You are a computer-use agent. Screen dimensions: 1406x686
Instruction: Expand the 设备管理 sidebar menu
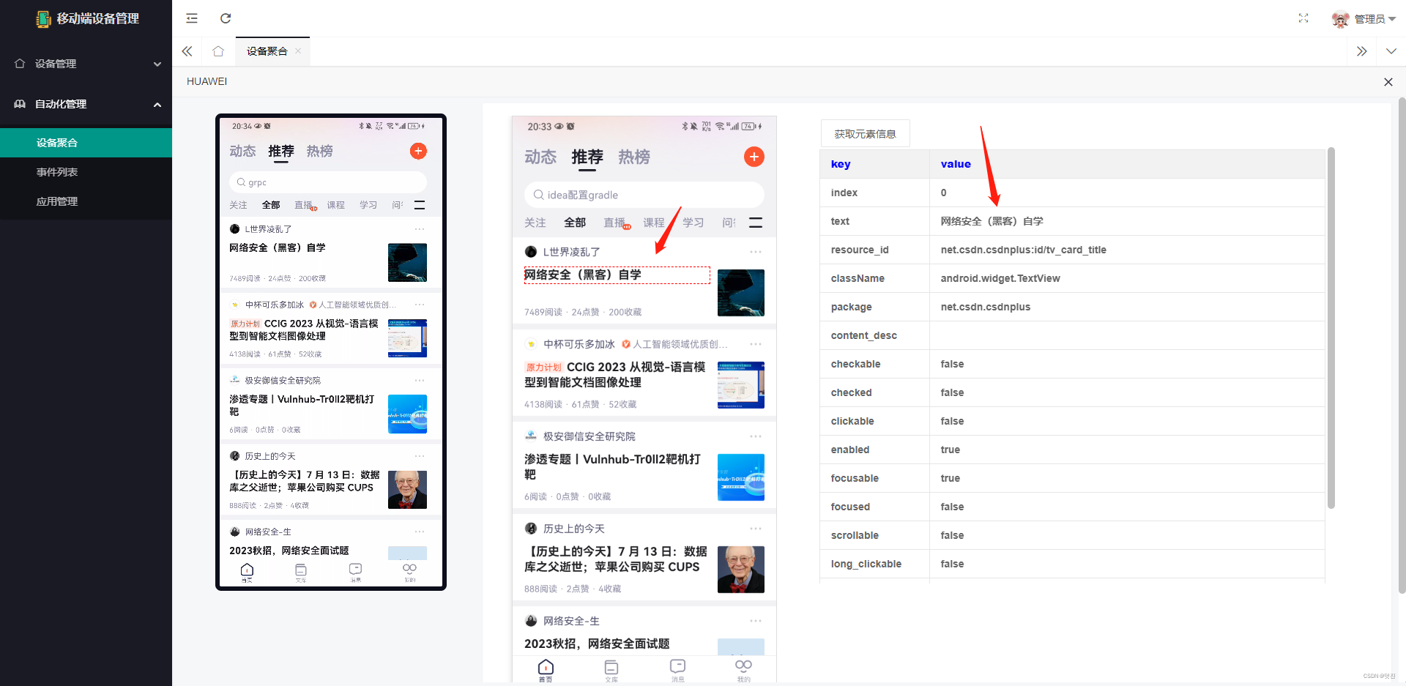tap(86, 64)
